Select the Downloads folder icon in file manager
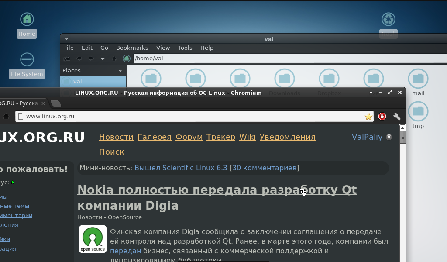This screenshot has width=447, height=262. click(x=285, y=79)
